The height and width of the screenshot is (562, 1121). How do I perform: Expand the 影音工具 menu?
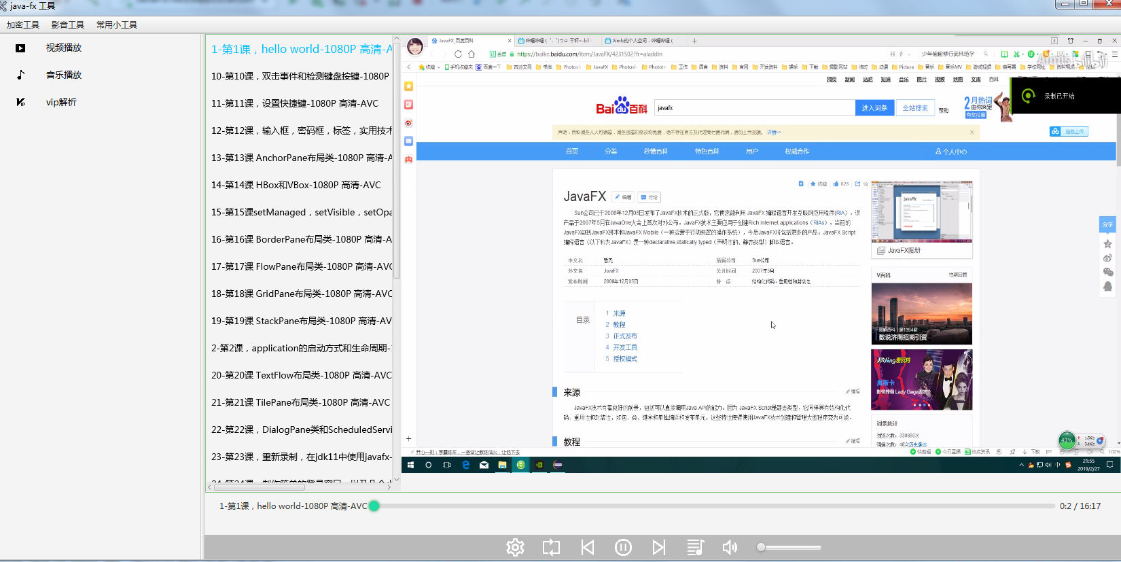coord(68,25)
